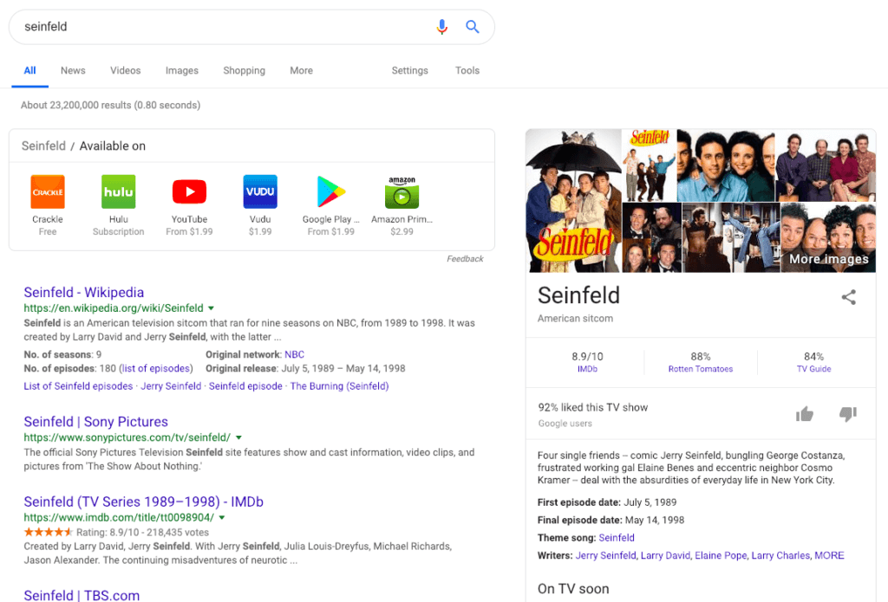This screenshot has width=888, height=602.
Task: Open the Google Play icon
Action: [x=330, y=192]
